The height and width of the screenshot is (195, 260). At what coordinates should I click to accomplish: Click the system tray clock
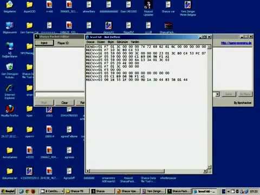pyautogui.click(x=253, y=191)
